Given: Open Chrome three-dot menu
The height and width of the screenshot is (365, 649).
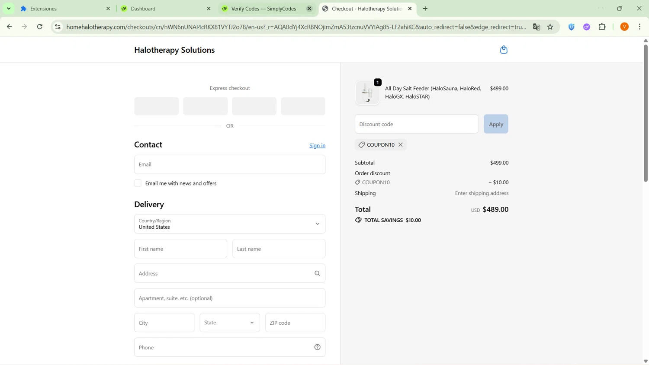Looking at the screenshot, I should 640,27.
